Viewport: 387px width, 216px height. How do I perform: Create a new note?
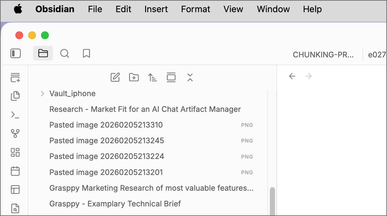click(x=115, y=77)
